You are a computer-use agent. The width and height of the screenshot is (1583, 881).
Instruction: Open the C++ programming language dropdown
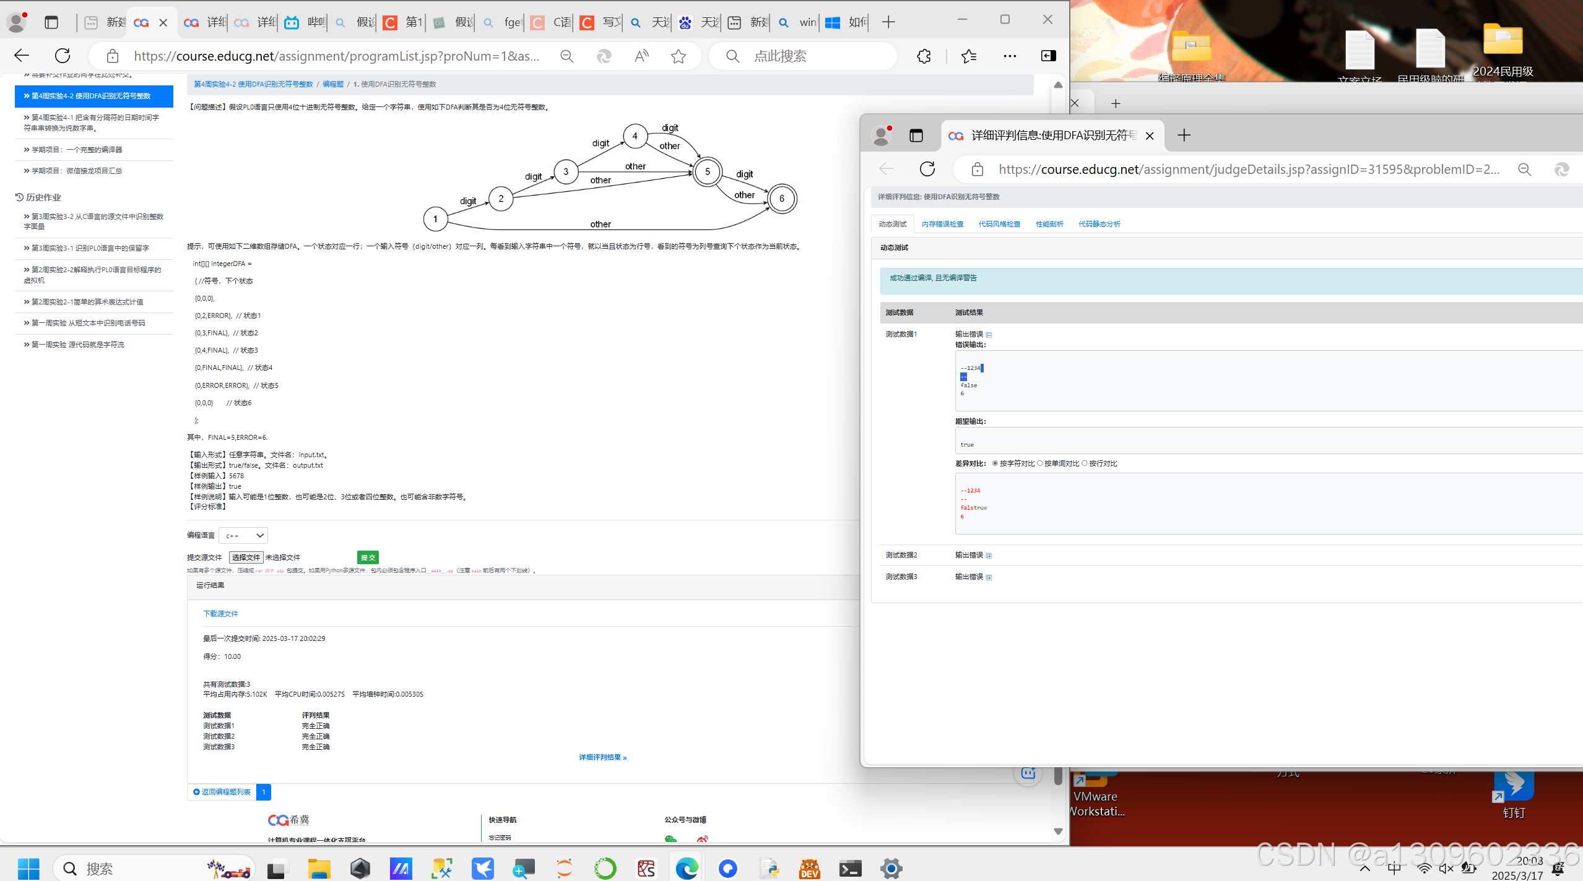[x=243, y=535]
